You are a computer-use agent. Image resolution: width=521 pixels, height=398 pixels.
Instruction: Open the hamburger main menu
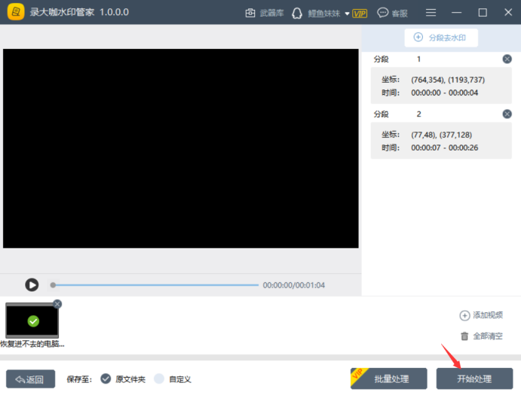click(x=431, y=13)
